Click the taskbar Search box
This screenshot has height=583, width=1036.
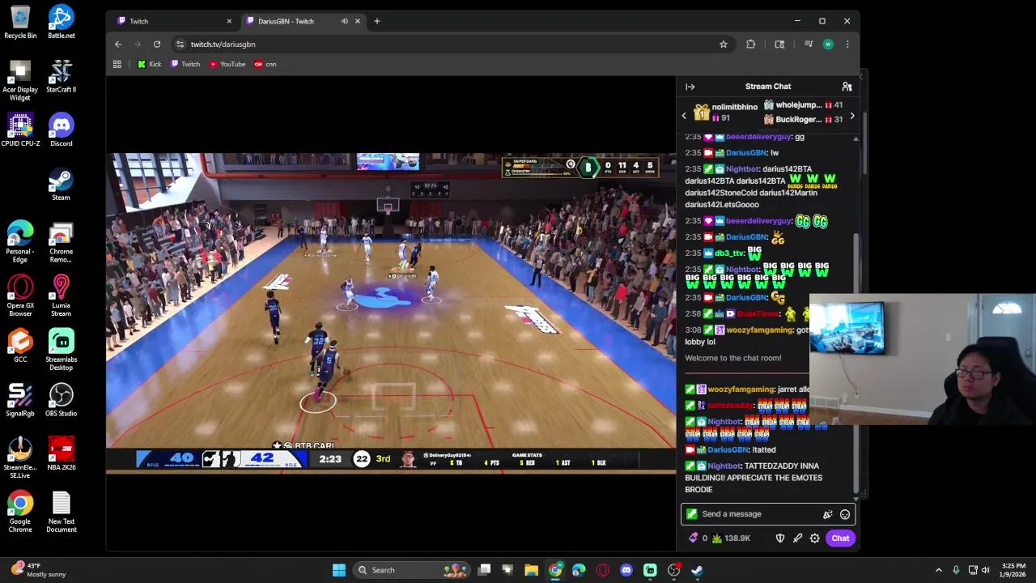[411, 570]
